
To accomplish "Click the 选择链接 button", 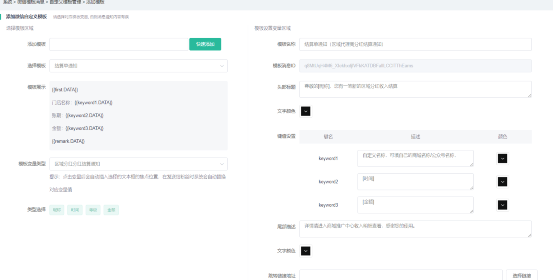I will [x=521, y=275].
